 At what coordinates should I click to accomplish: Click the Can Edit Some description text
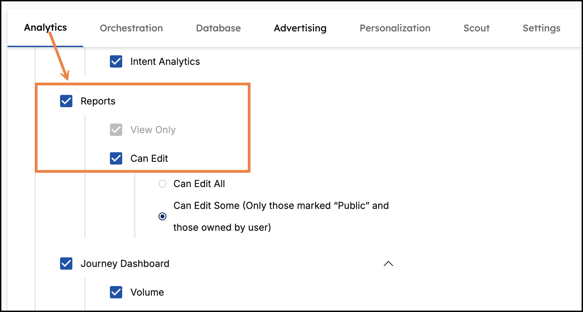click(281, 216)
